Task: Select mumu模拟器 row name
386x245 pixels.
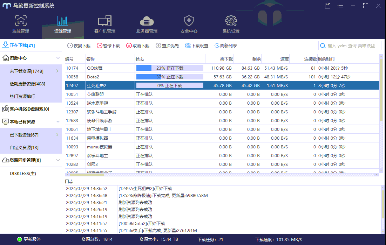Action: [100, 147]
